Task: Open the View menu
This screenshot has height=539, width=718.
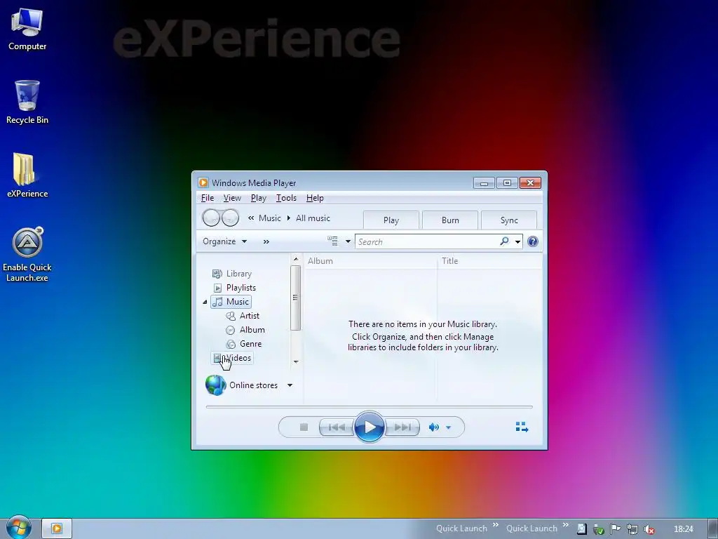Action: click(232, 198)
